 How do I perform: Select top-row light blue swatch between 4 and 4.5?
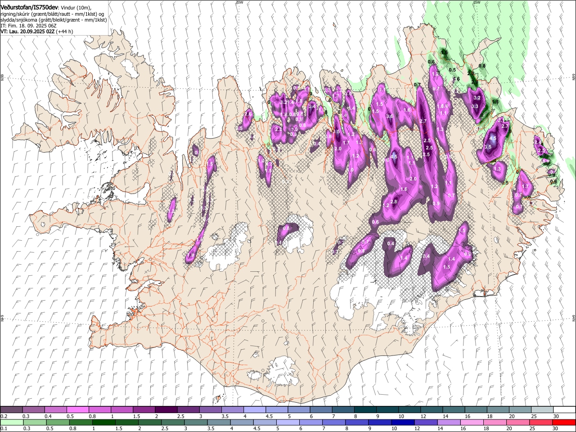(x=254, y=409)
